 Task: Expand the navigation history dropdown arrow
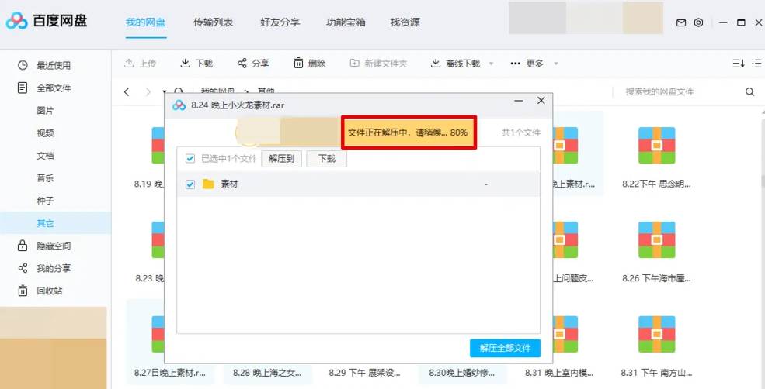point(164,91)
